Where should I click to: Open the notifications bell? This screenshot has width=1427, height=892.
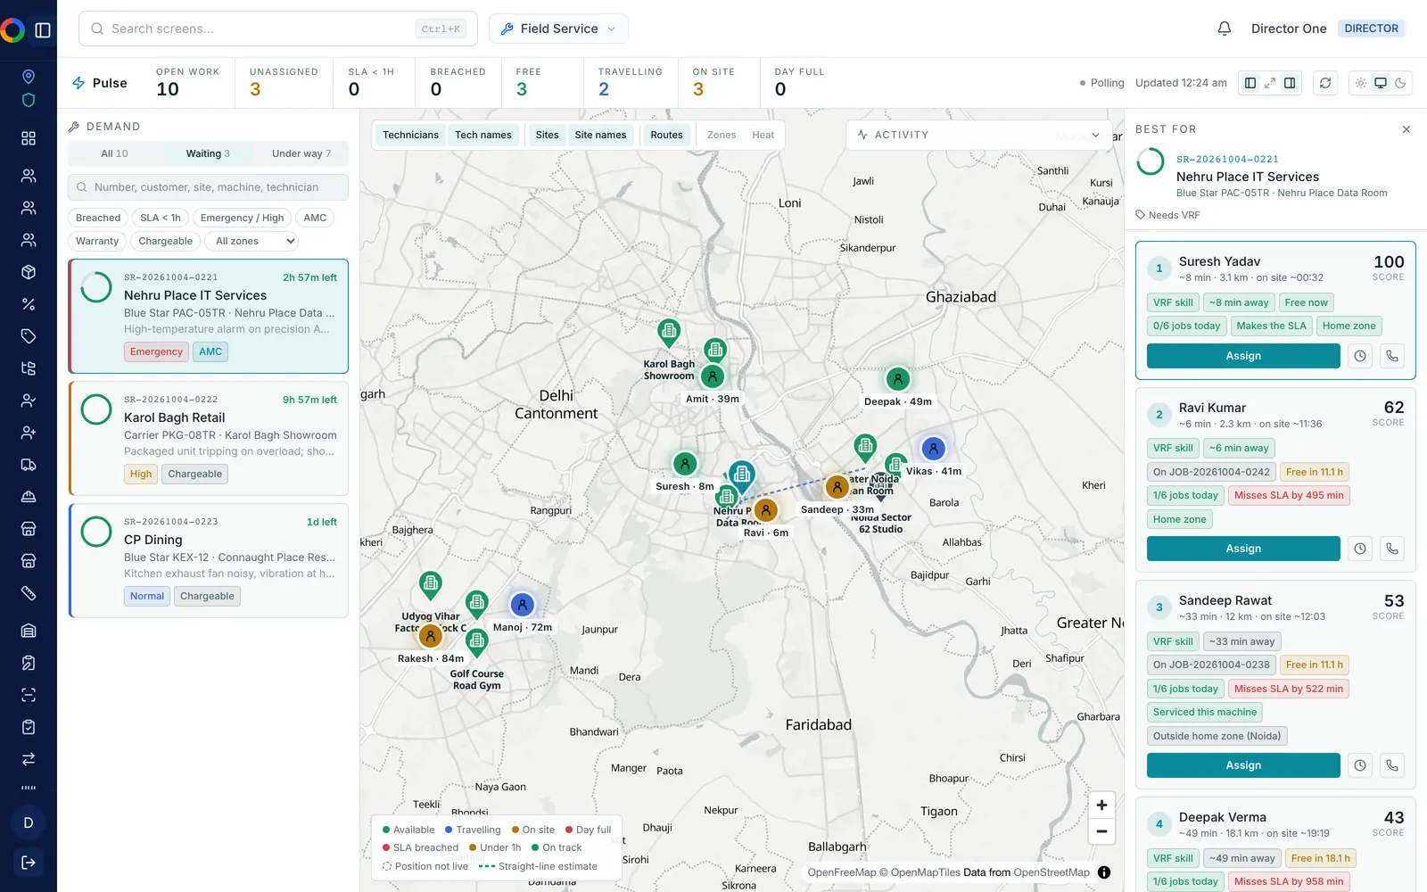point(1225,29)
